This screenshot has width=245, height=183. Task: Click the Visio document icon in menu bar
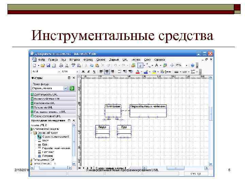[x=34, y=59]
